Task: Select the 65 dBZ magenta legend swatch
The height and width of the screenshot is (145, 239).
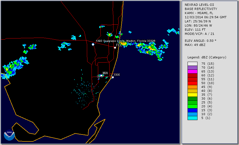Action: 193,71
